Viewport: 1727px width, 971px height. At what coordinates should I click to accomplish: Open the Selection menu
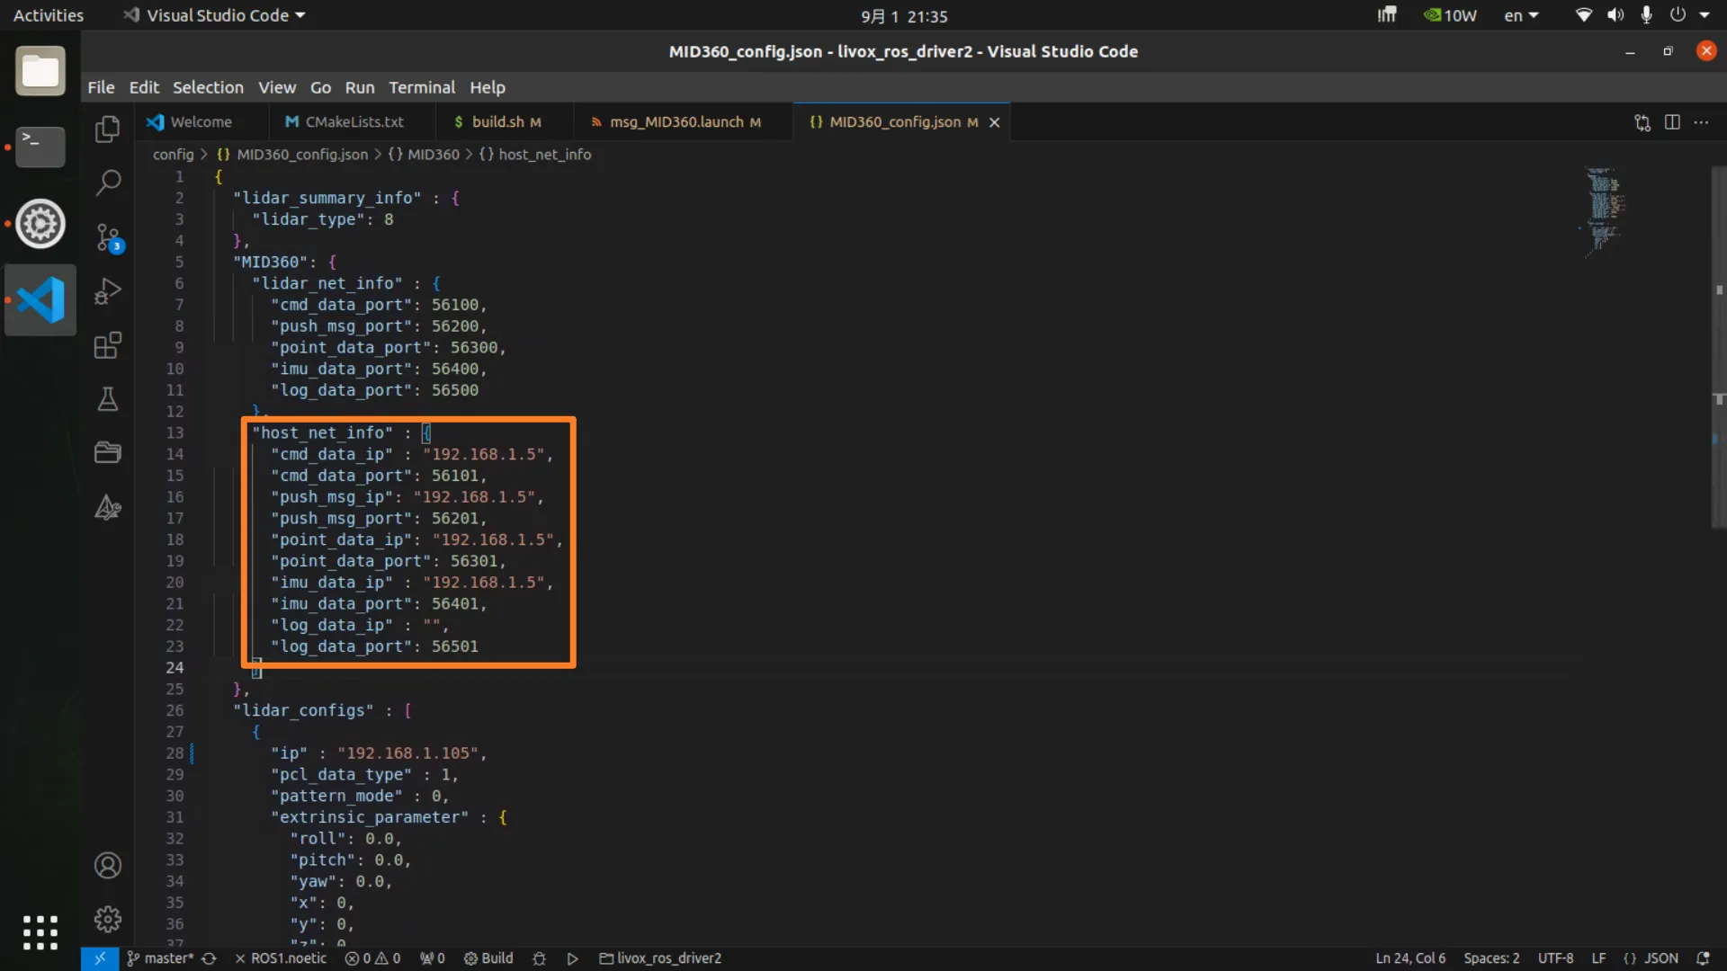[208, 87]
